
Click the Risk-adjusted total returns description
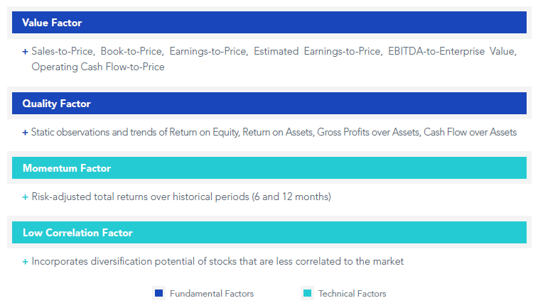tap(181, 197)
